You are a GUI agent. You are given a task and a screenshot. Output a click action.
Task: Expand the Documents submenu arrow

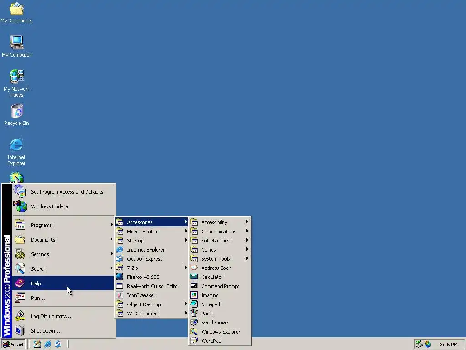point(112,239)
